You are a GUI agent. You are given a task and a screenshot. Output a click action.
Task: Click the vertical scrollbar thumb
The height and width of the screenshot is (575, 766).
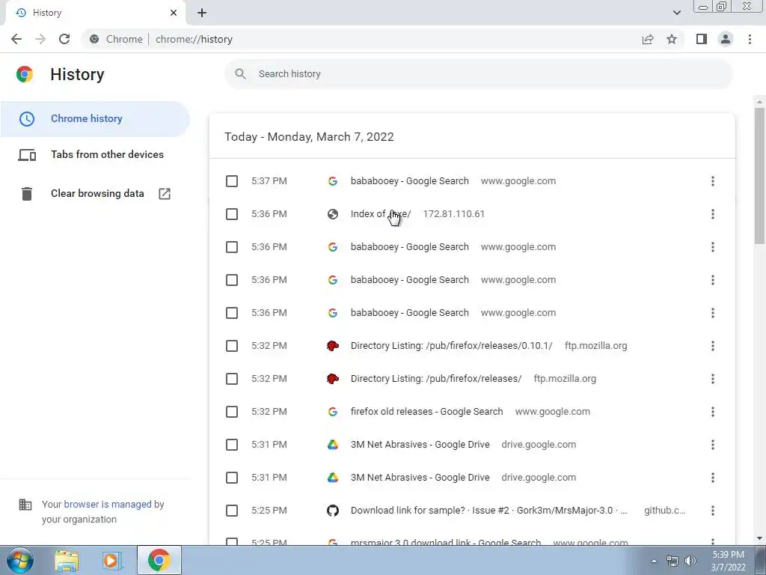coord(759,175)
